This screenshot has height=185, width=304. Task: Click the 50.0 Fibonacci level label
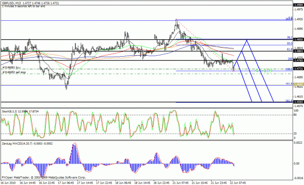pos(290,44)
